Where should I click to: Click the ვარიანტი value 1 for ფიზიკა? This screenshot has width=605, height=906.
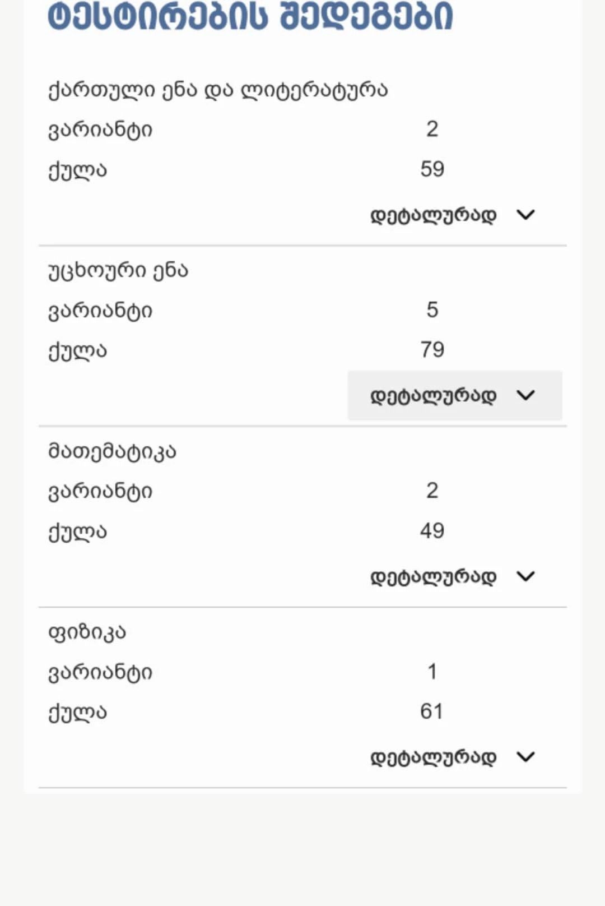point(432,671)
